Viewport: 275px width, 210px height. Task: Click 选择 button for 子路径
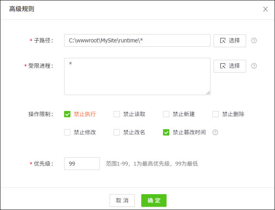click(229, 40)
